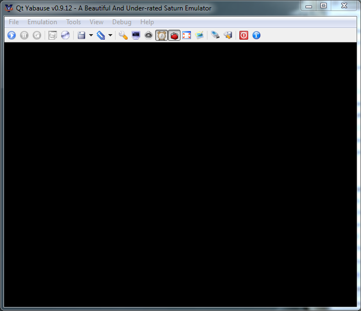
Task: Open Settings with the wrench icon
Action: pyautogui.click(x=123, y=35)
